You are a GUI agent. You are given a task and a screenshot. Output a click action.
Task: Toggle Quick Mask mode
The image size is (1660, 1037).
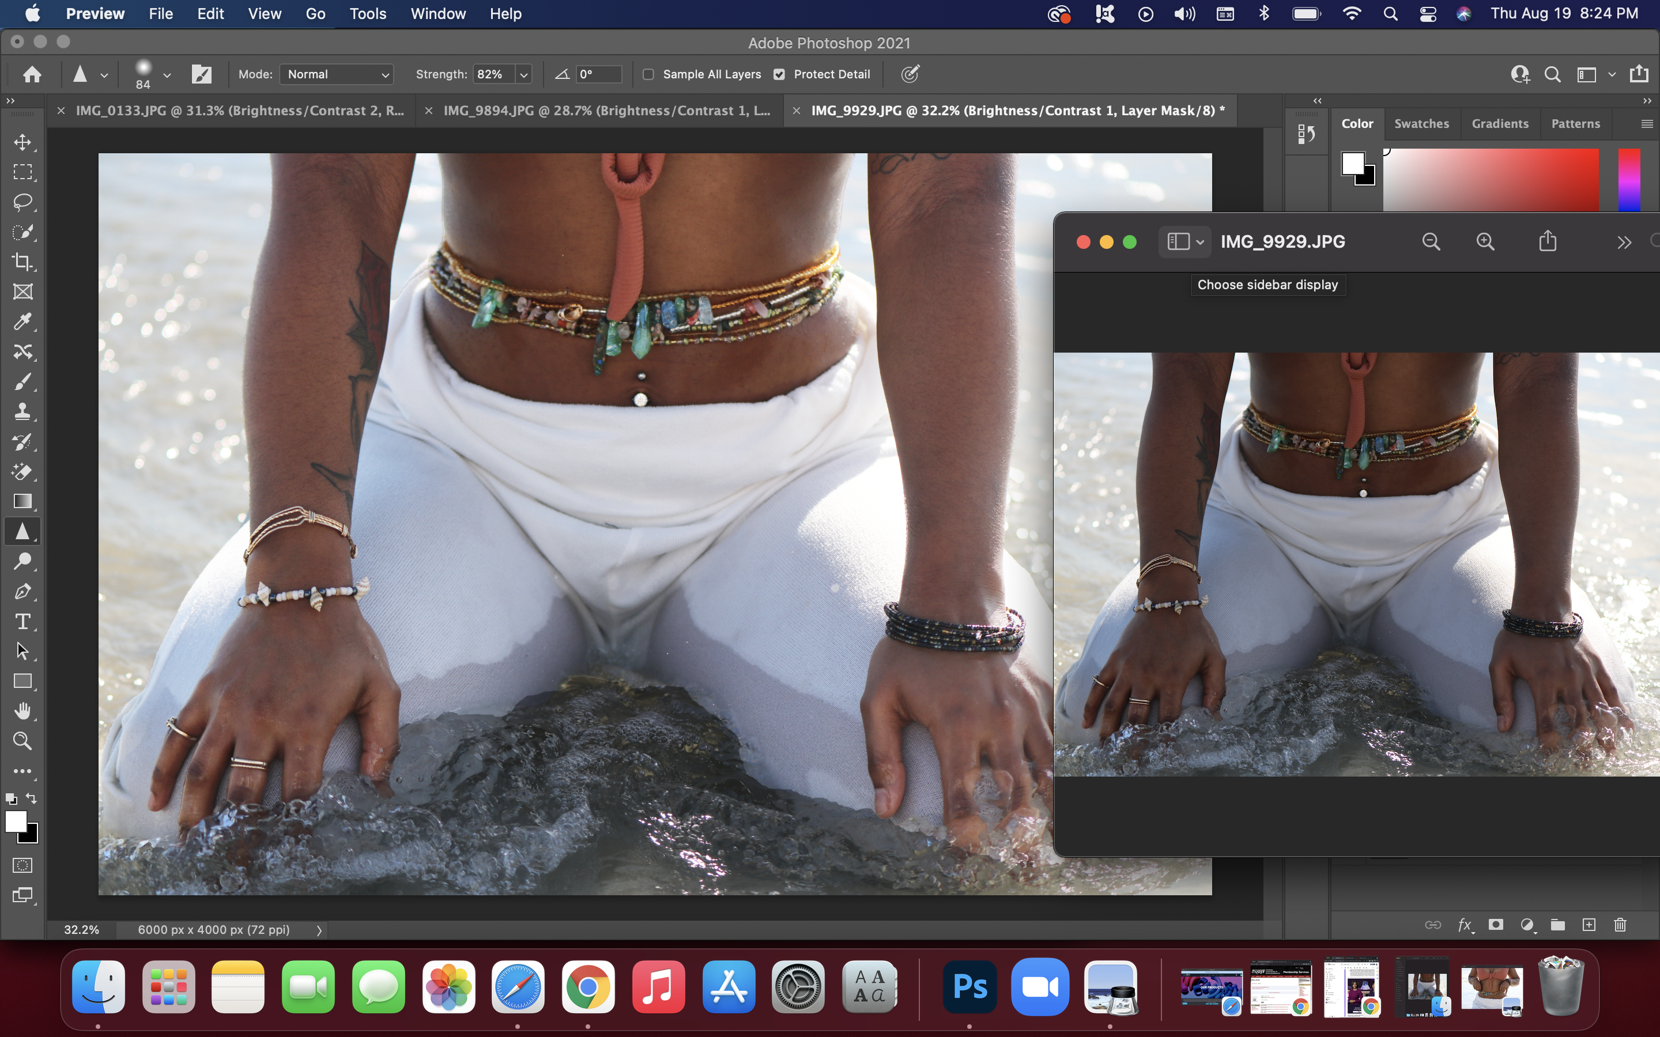[22, 865]
